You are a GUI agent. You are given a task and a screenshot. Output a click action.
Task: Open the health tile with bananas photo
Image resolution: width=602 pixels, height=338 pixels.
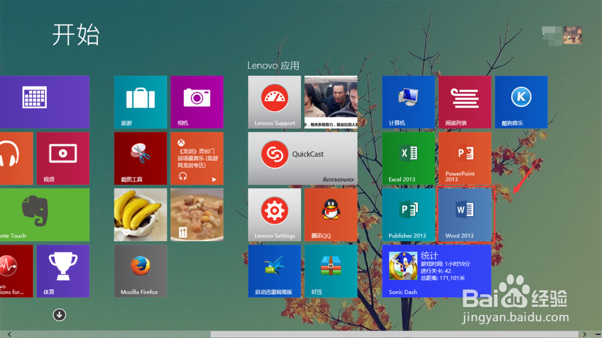[x=140, y=215]
